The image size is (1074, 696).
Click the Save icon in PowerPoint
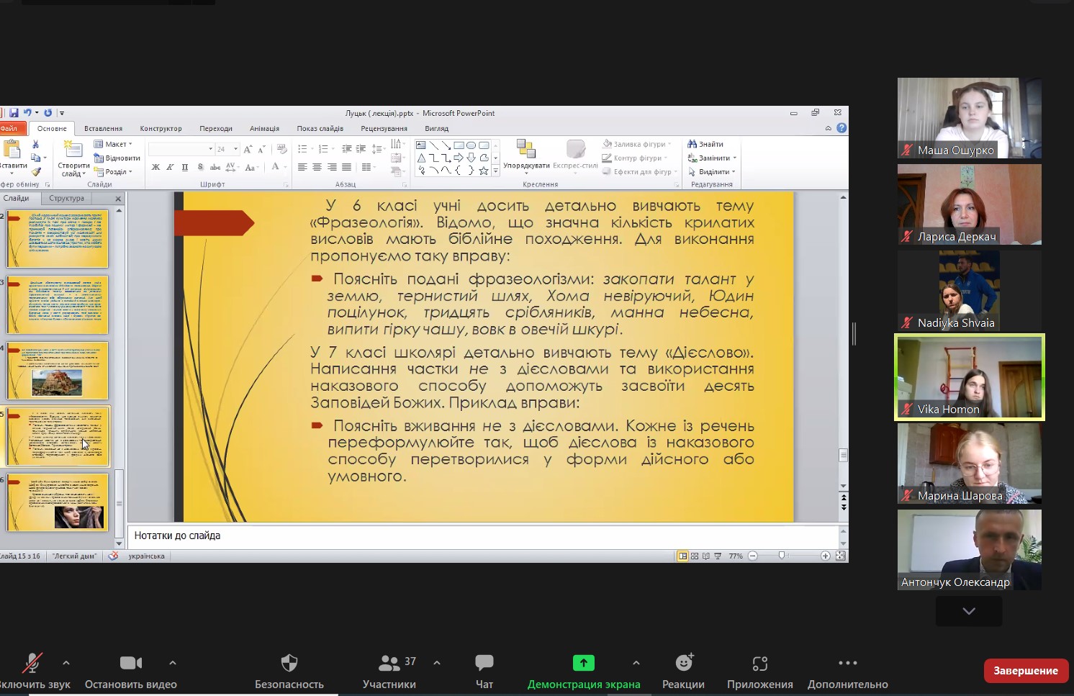pos(14,113)
